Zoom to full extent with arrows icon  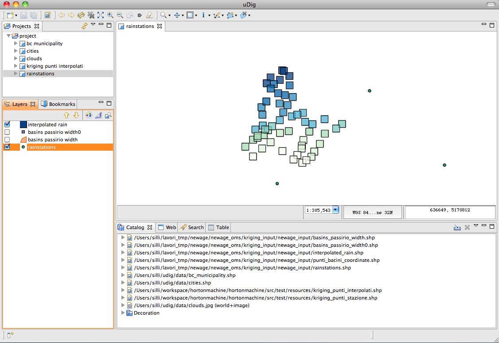point(101,15)
